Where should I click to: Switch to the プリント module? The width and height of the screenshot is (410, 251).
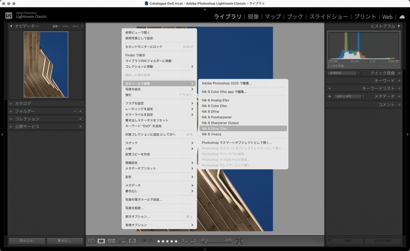(x=365, y=17)
